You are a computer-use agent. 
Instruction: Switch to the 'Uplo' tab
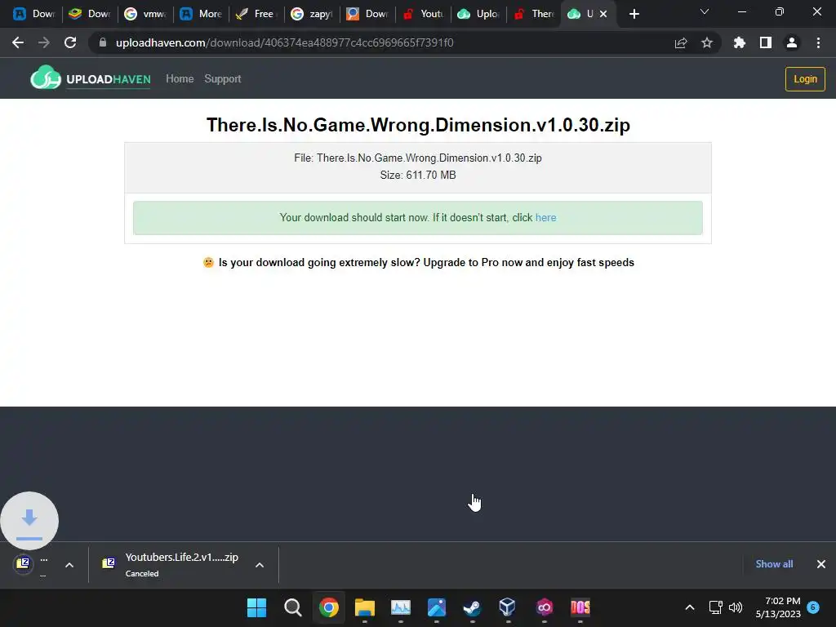click(479, 14)
